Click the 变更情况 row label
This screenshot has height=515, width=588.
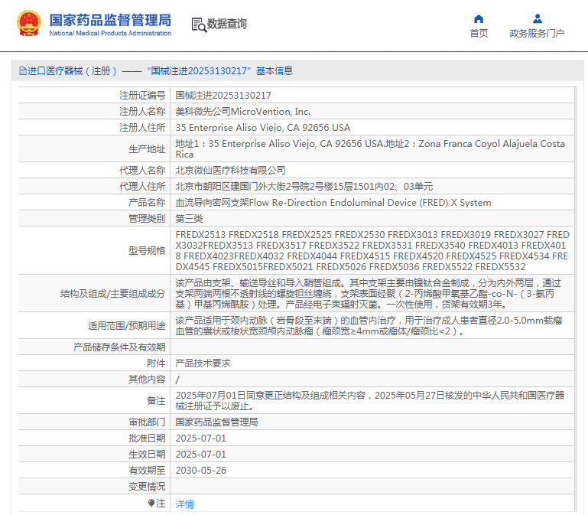tap(146, 486)
